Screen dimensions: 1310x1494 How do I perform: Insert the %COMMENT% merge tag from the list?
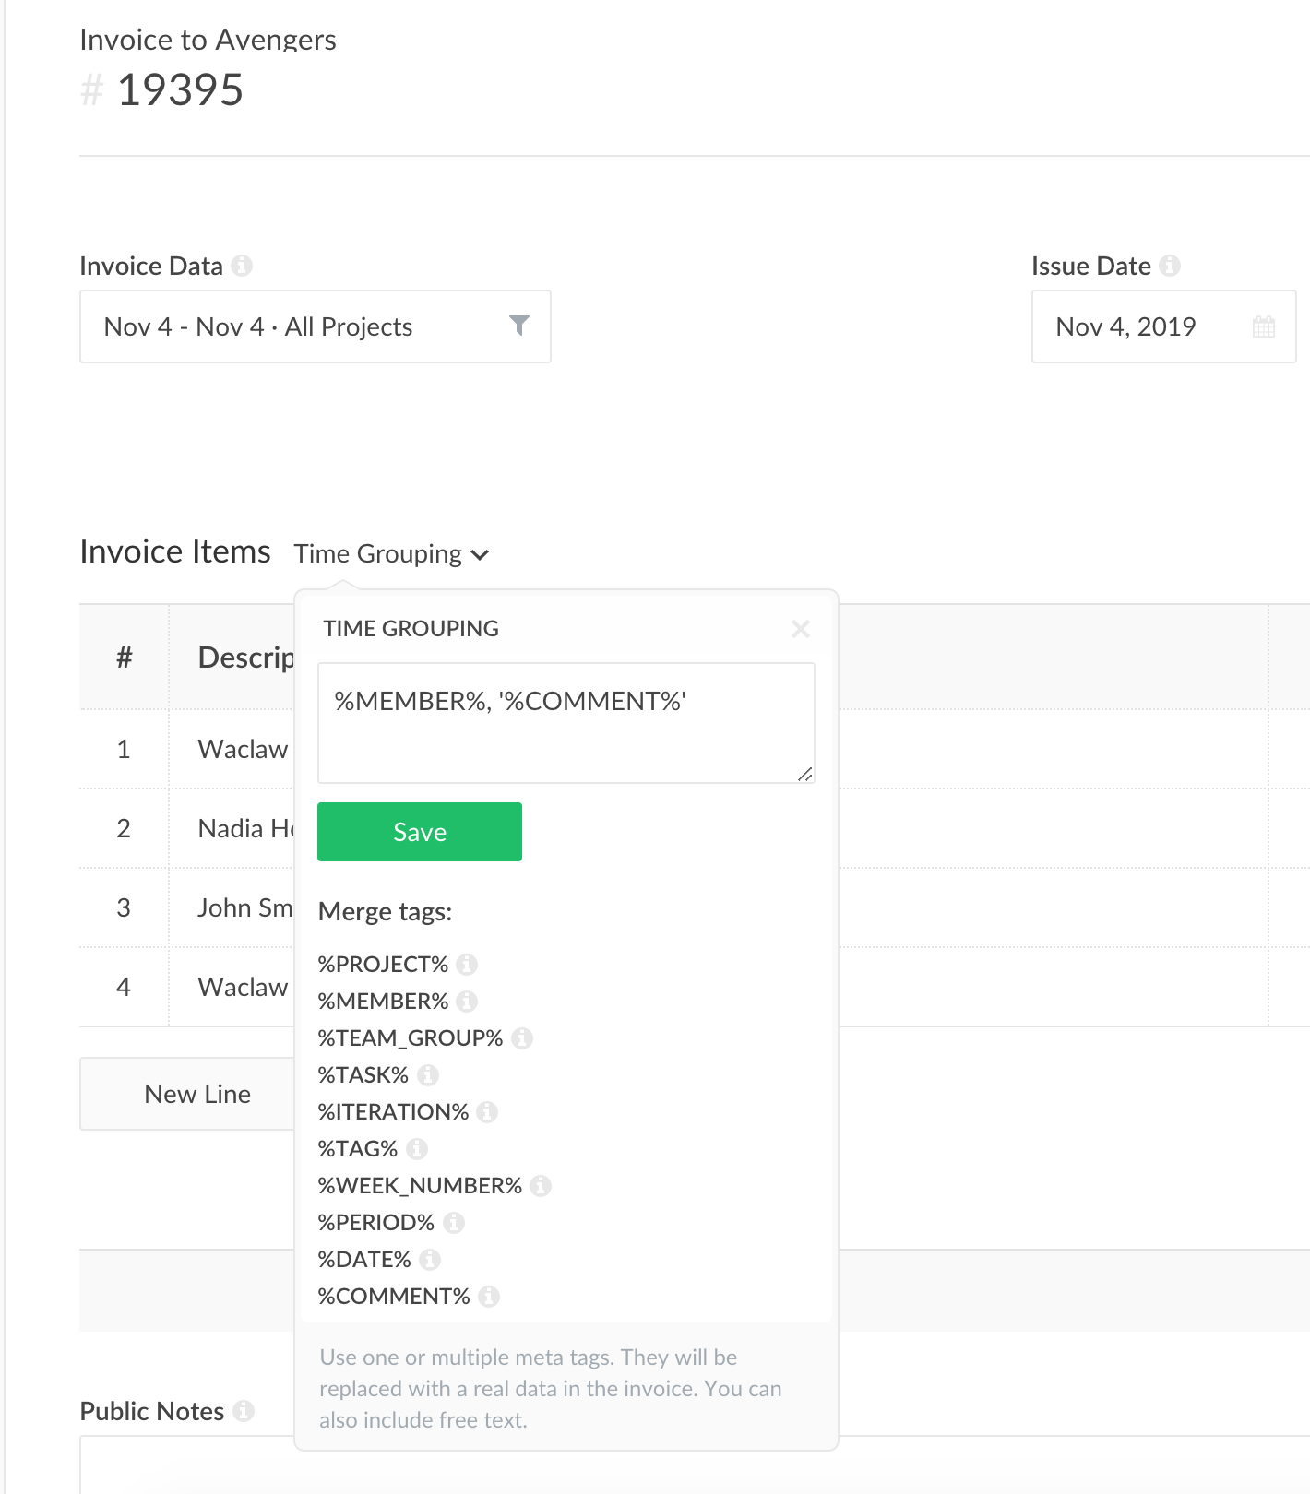coord(394,1297)
